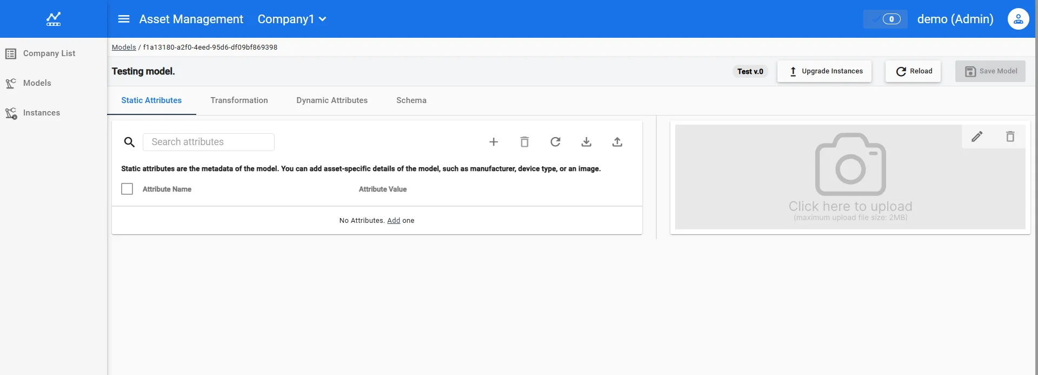Click the app logo in the top-left corner
This screenshot has width=1038, height=375.
[54, 19]
